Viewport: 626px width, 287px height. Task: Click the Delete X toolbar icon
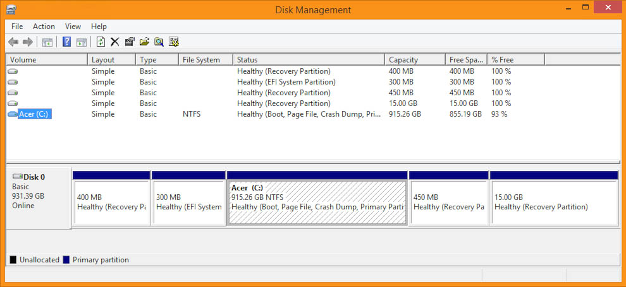point(115,42)
